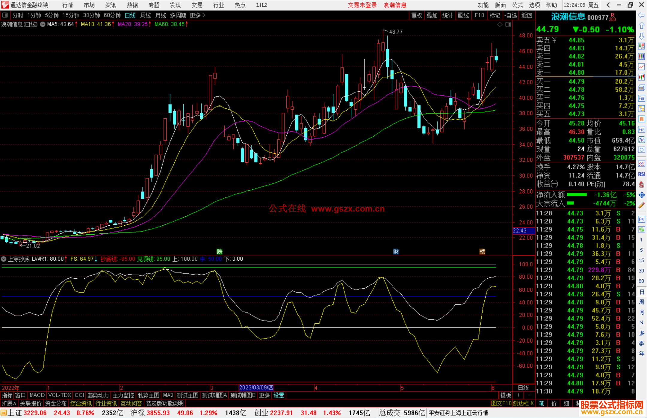Click the window layout icon beside diamond
Screen dimensions: 647x418
[508, 25]
